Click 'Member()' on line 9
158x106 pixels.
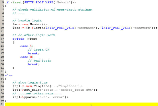pos(38,24)
